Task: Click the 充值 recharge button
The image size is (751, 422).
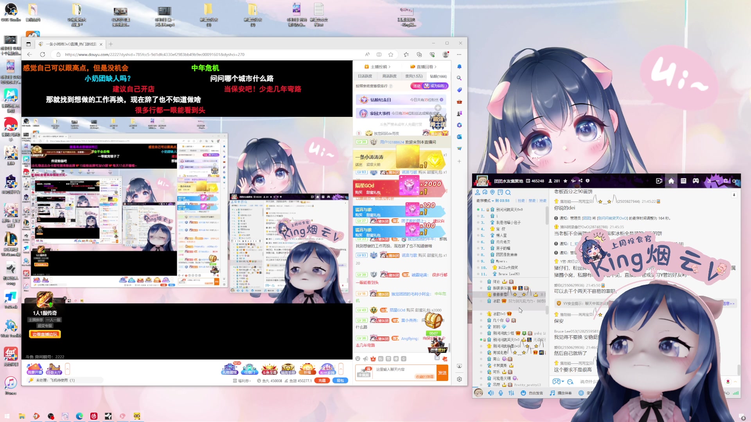Action: pyautogui.click(x=322, y=380)
